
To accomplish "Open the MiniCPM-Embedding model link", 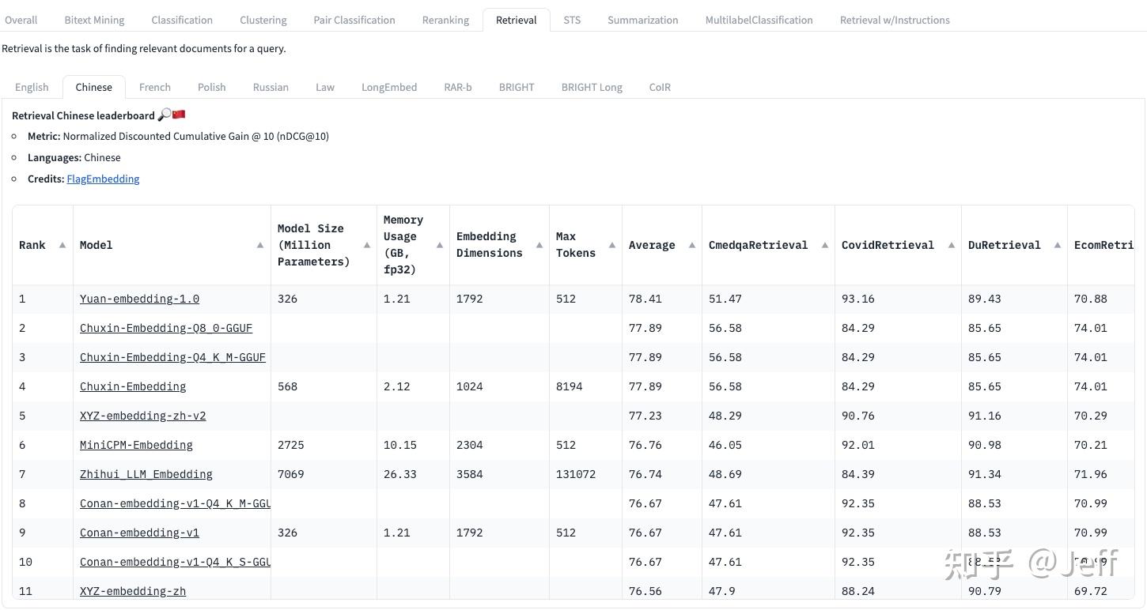I will click(x=136, y=445).
